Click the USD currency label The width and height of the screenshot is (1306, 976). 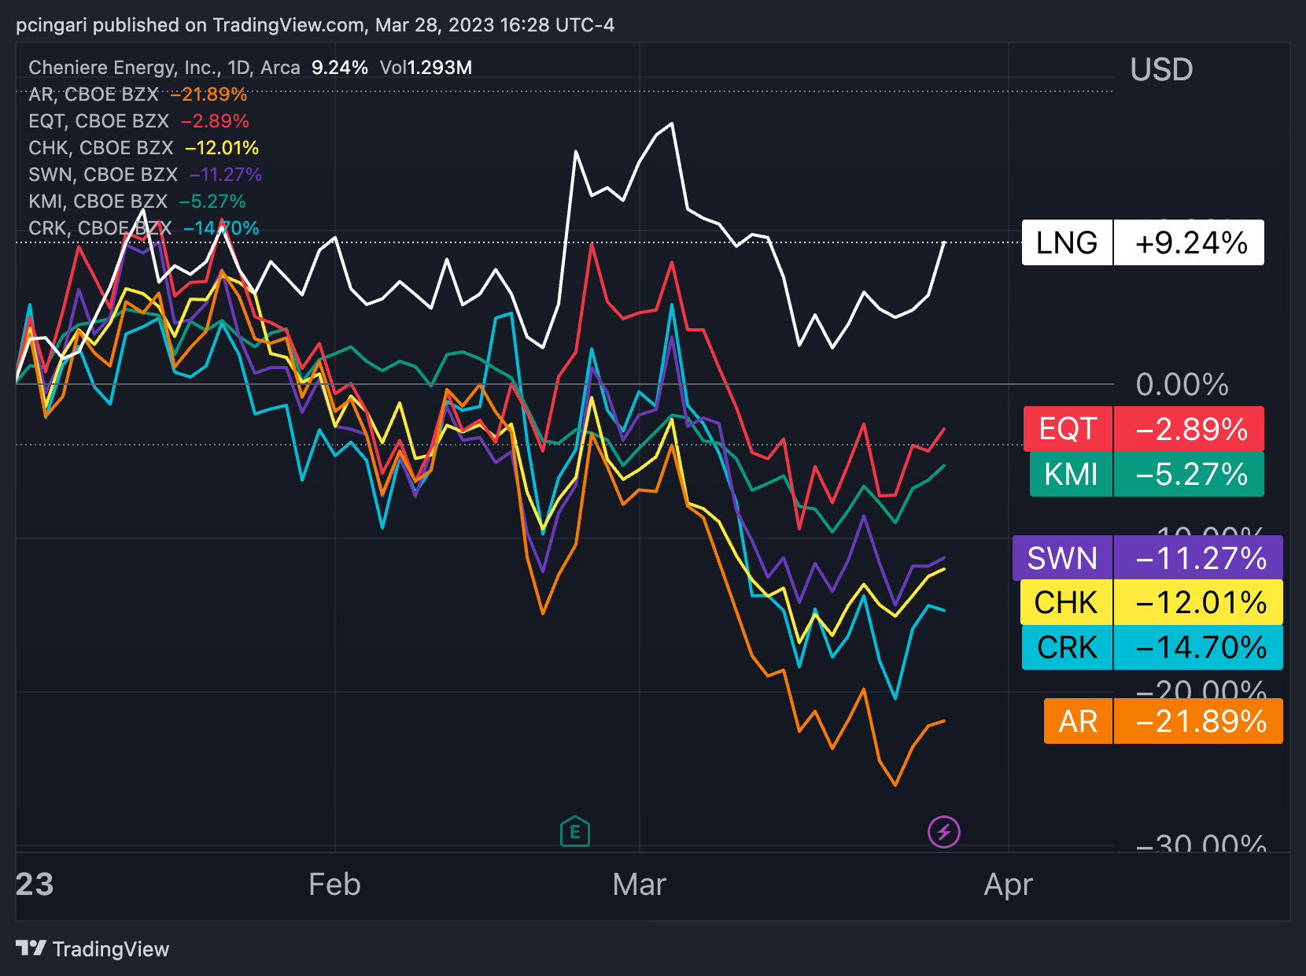pos(1161,70)
